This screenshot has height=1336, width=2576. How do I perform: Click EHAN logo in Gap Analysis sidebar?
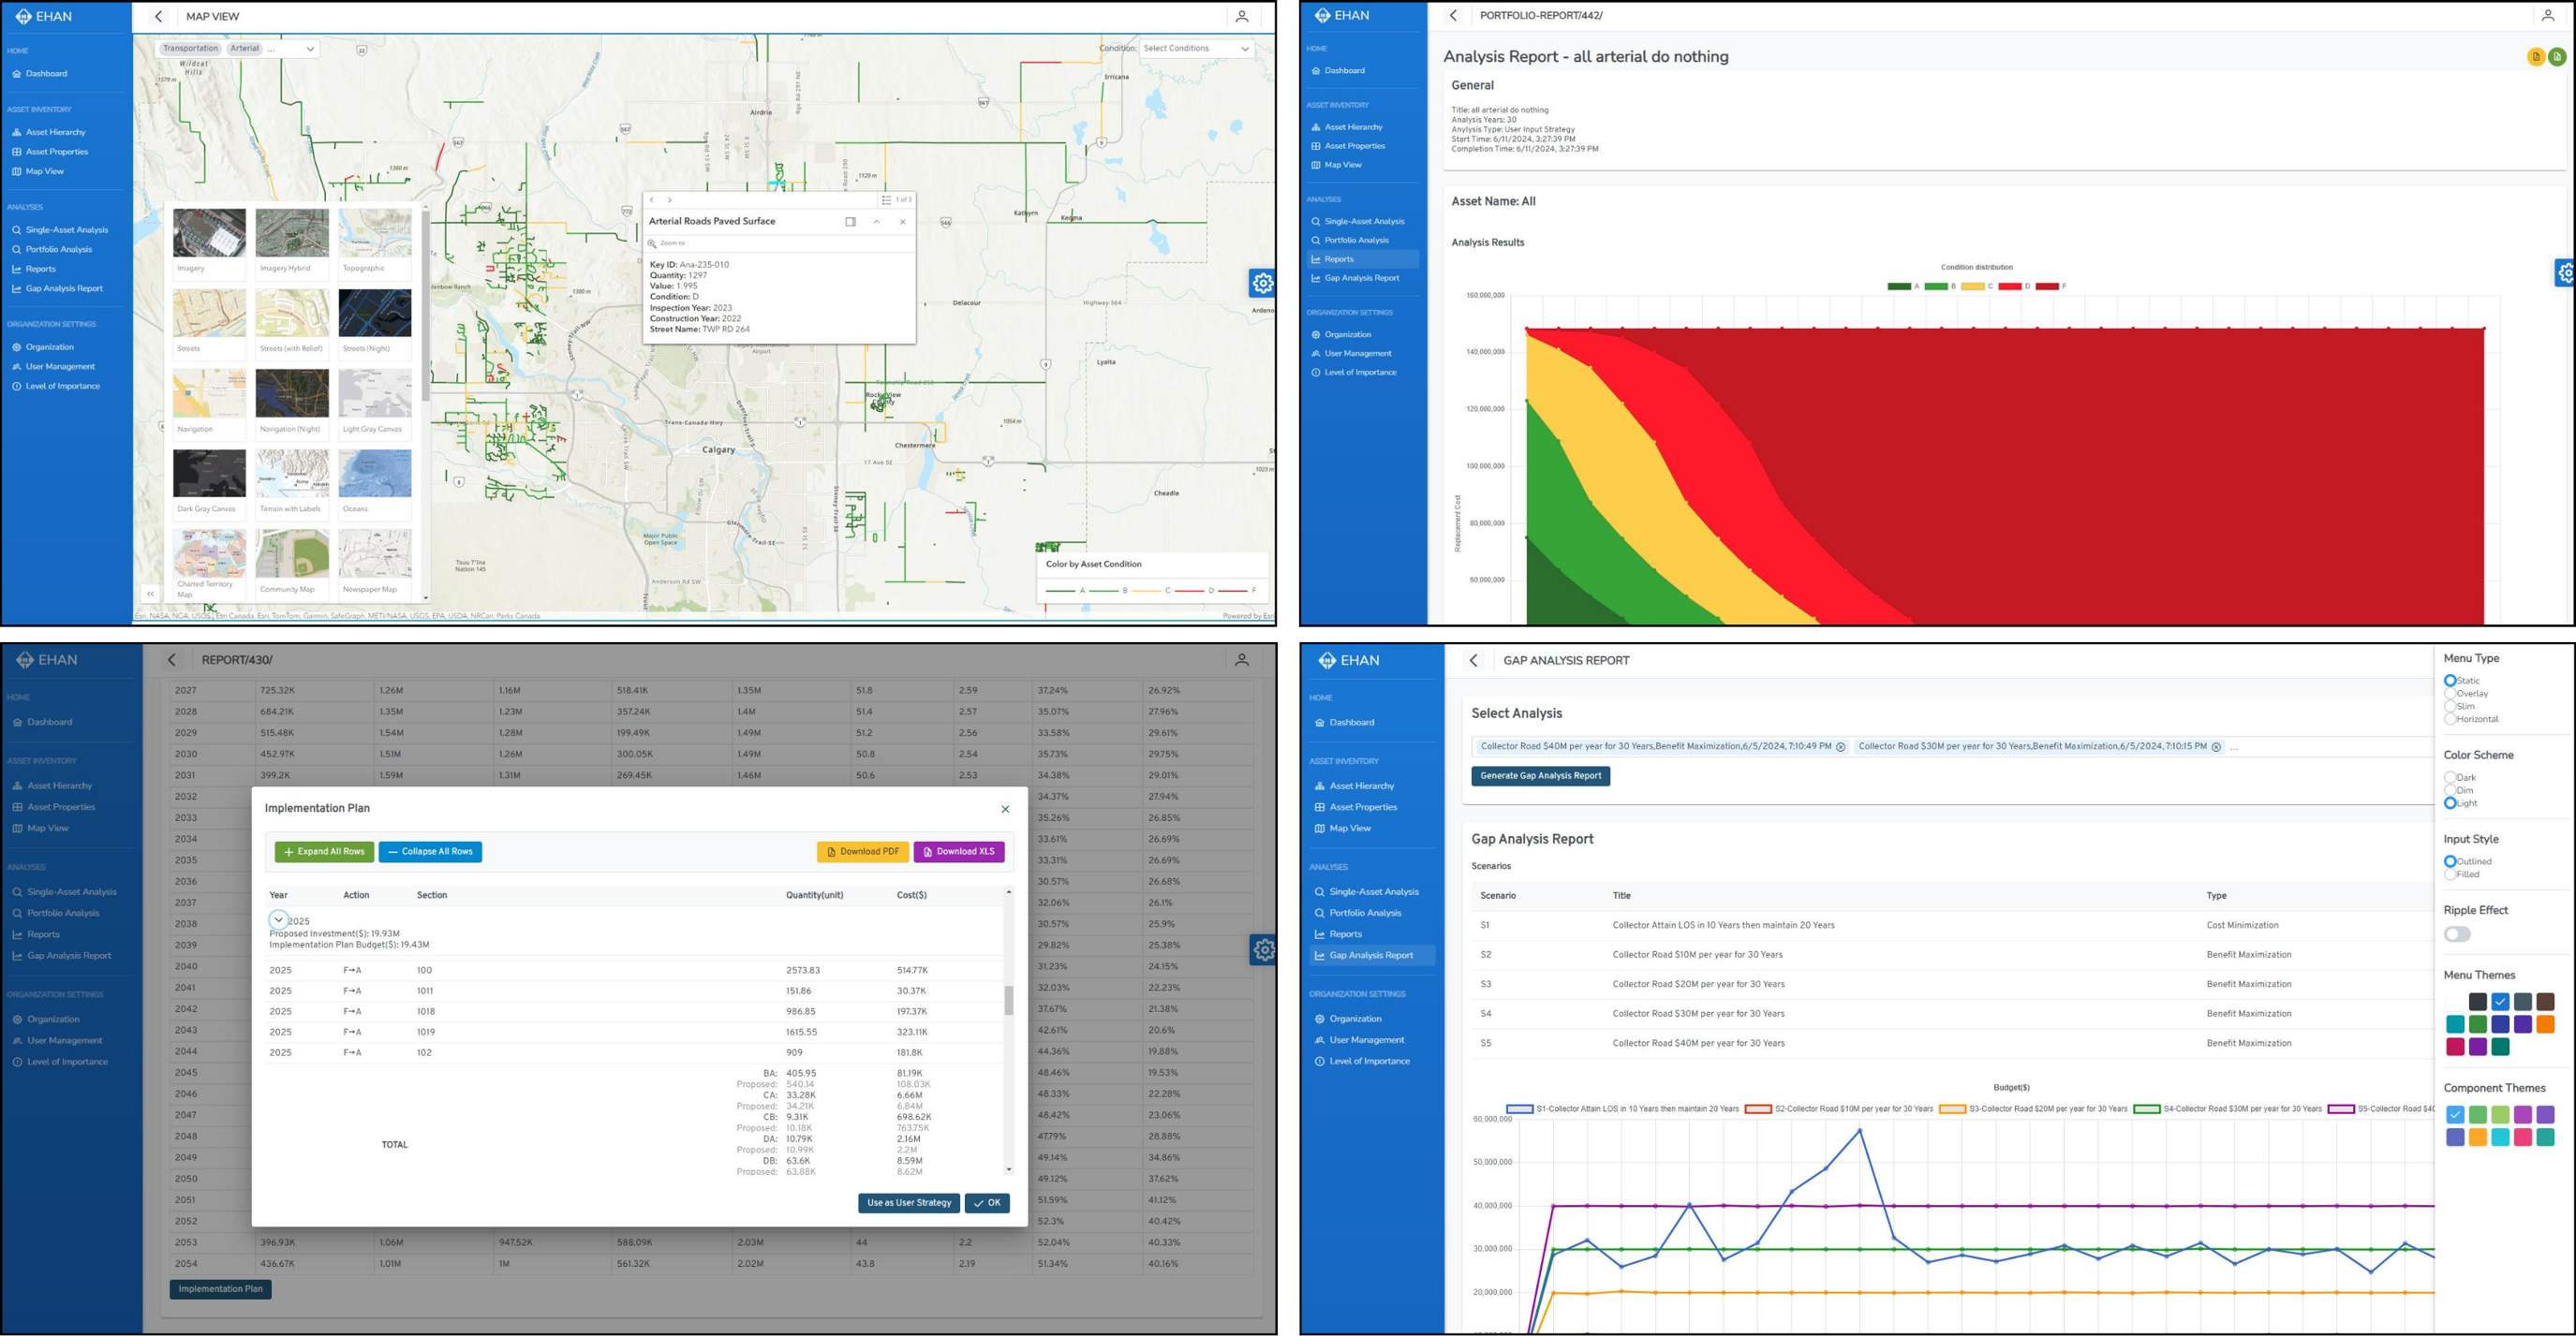[1348, 660]
